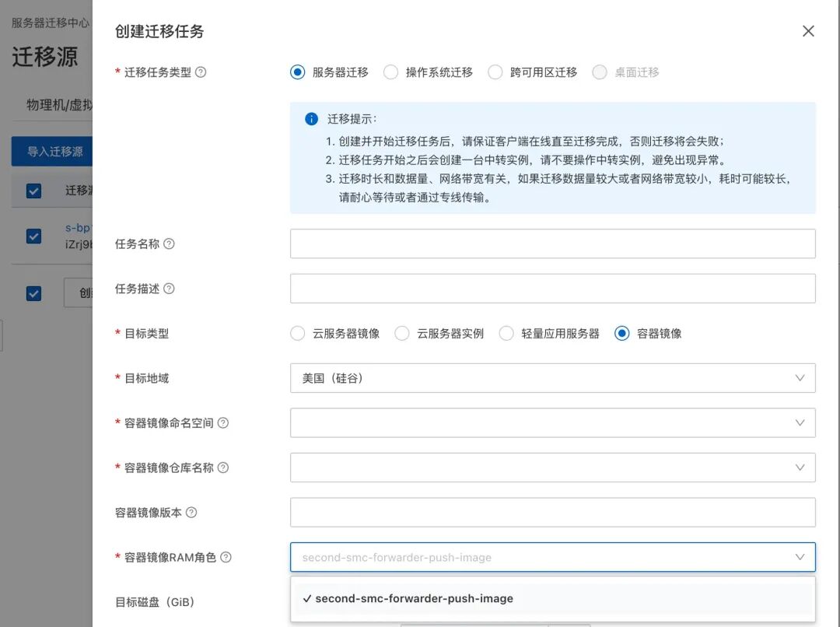This screenshot has width=840, height=627.
Task: Toggle the bottom select-all checkbox
Action: [x=33, y=293]
